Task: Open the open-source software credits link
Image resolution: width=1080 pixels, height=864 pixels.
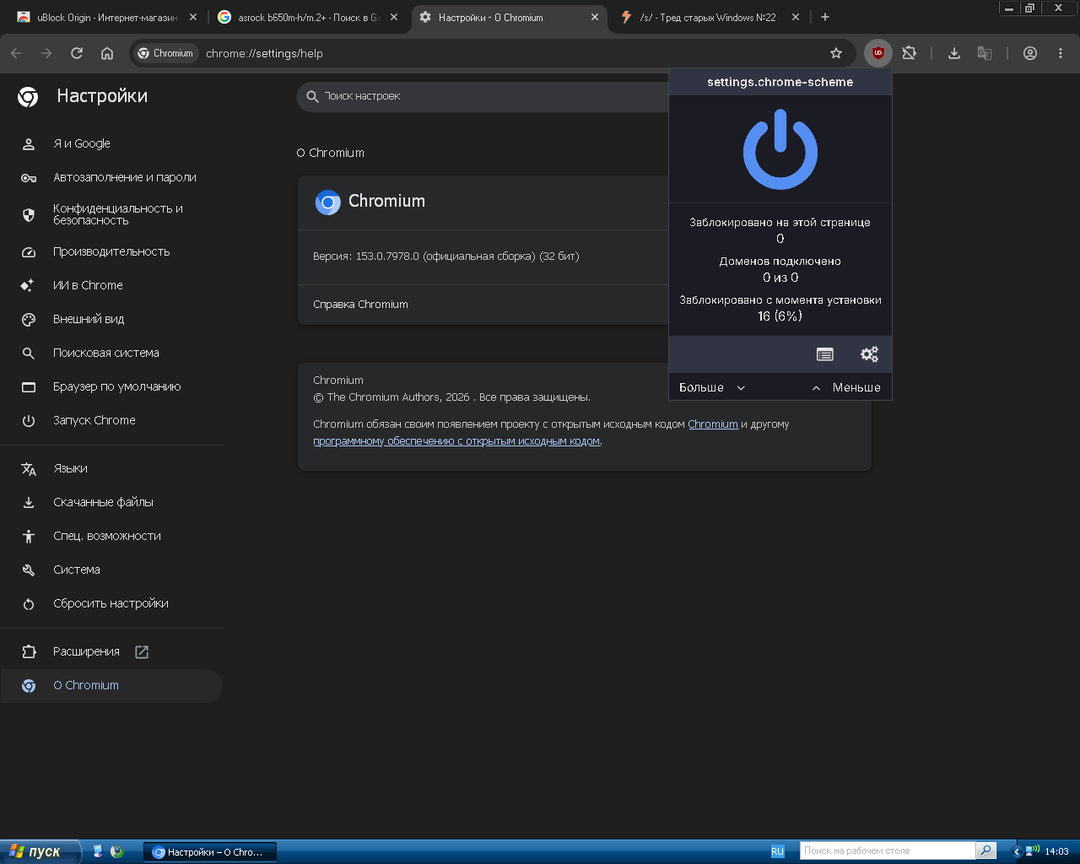Action: [456, 441]
